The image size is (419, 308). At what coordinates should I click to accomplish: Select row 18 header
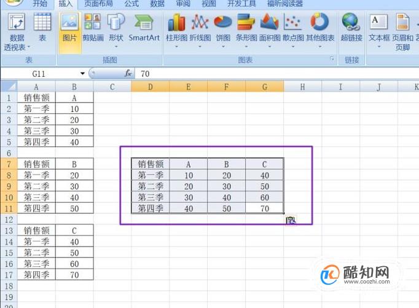pos(9,286)
